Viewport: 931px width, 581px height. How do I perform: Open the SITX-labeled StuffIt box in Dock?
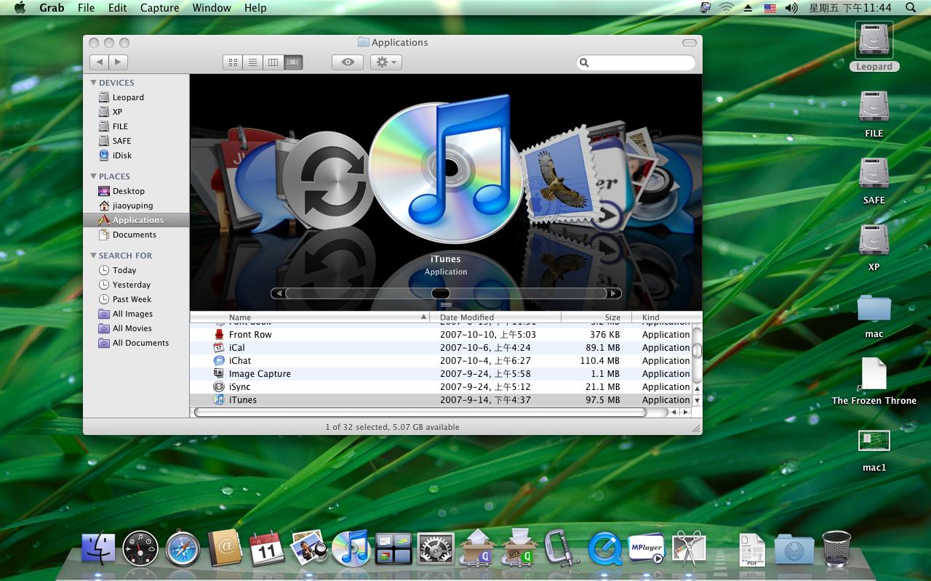pyautogui.click(x=520, y=548)
